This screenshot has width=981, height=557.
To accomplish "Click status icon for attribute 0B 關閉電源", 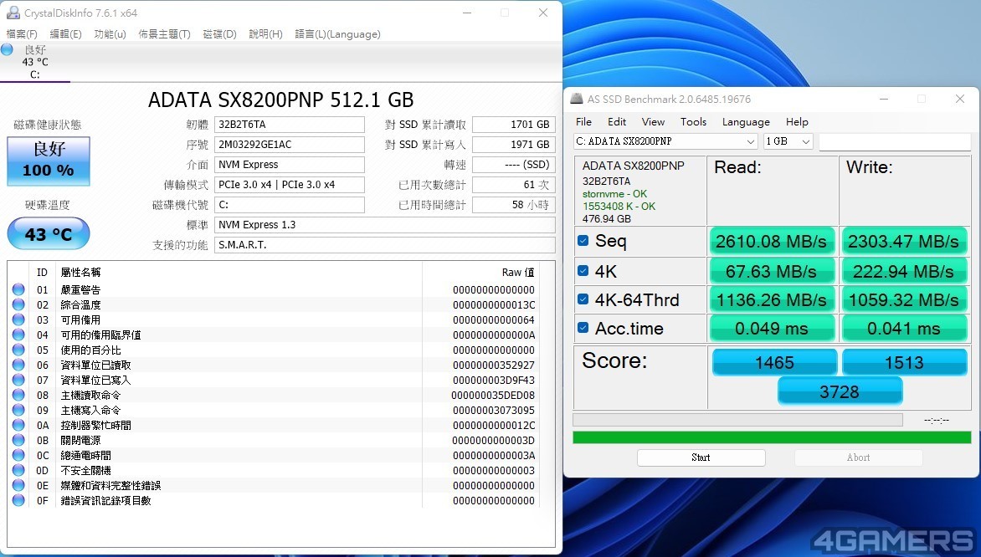I will 18,440.
